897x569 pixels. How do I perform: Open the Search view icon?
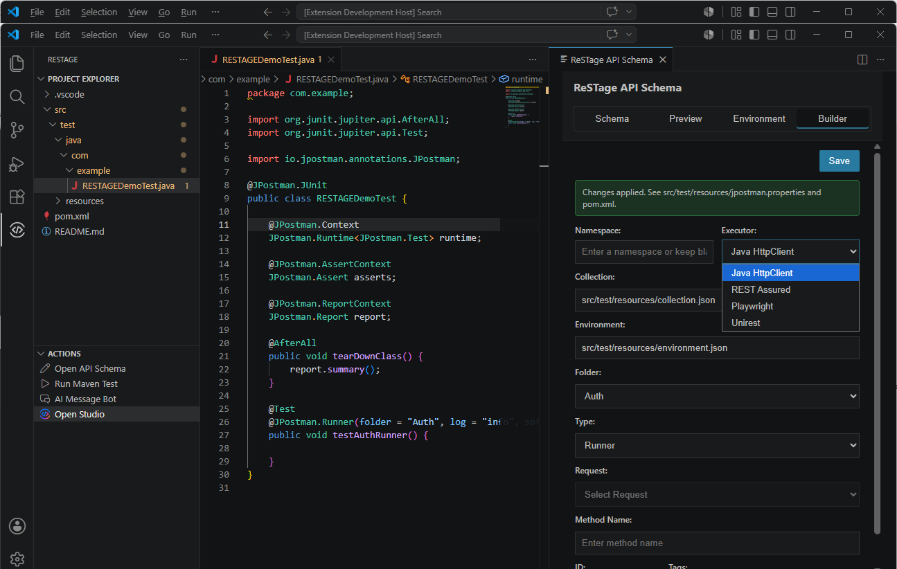click(17, 96)
